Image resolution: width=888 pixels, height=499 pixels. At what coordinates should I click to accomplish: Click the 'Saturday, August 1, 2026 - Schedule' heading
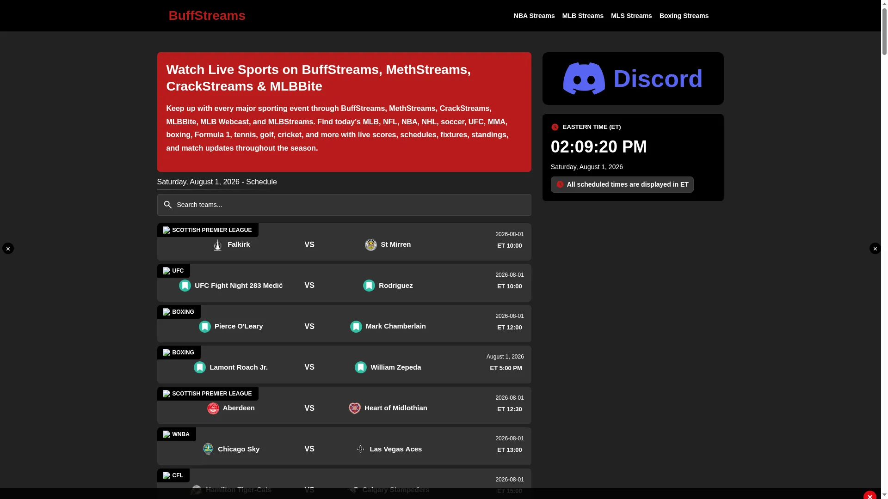pos(217,182)
